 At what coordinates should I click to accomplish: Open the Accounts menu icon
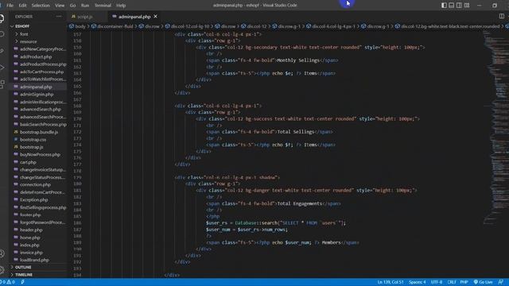[x=2, y=253]
